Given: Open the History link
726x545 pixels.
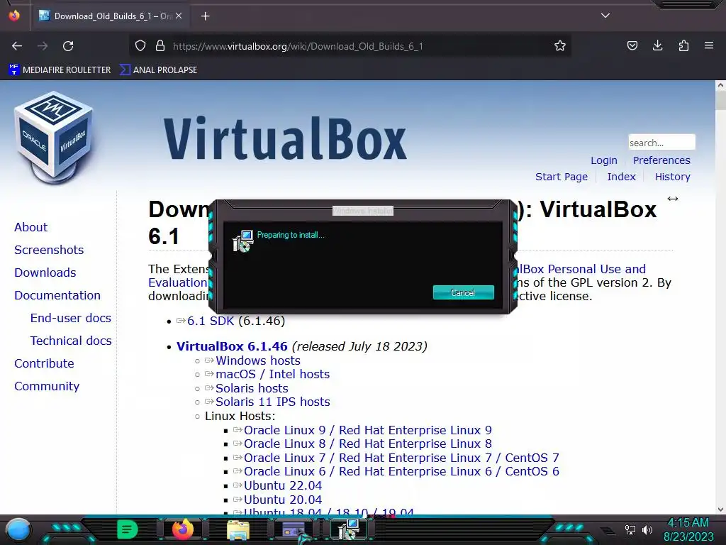Looking at the screenshot, I should 672,177.
